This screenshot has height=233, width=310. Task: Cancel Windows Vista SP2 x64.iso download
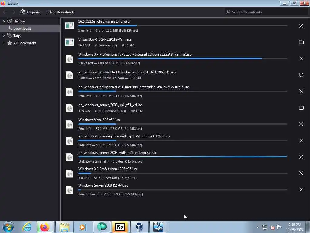pyautogui.click(x=301, y=124)
